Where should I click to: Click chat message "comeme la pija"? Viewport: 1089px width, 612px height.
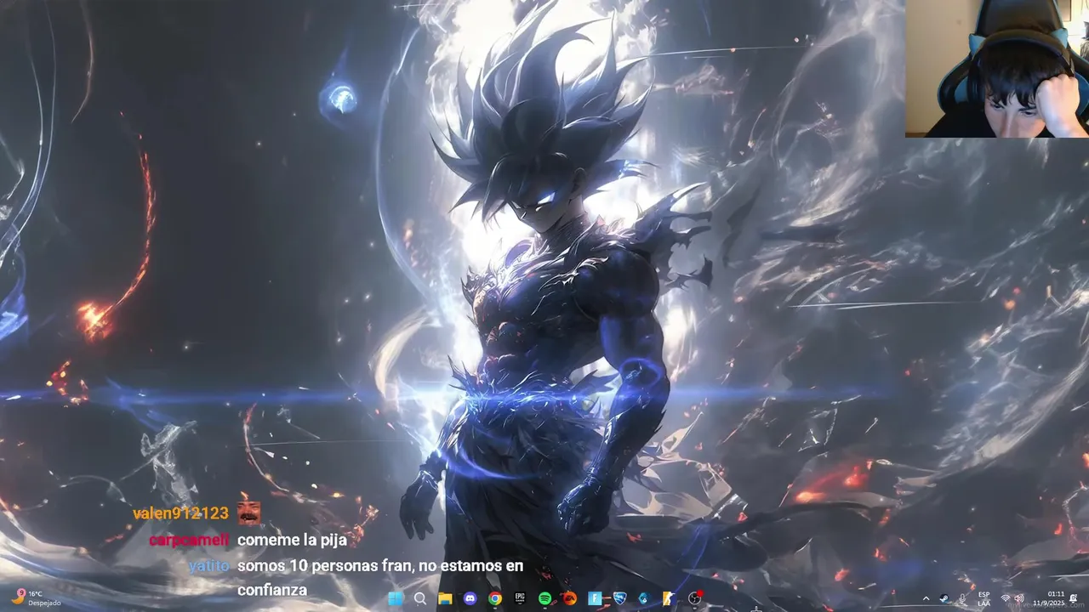[292, 540]
